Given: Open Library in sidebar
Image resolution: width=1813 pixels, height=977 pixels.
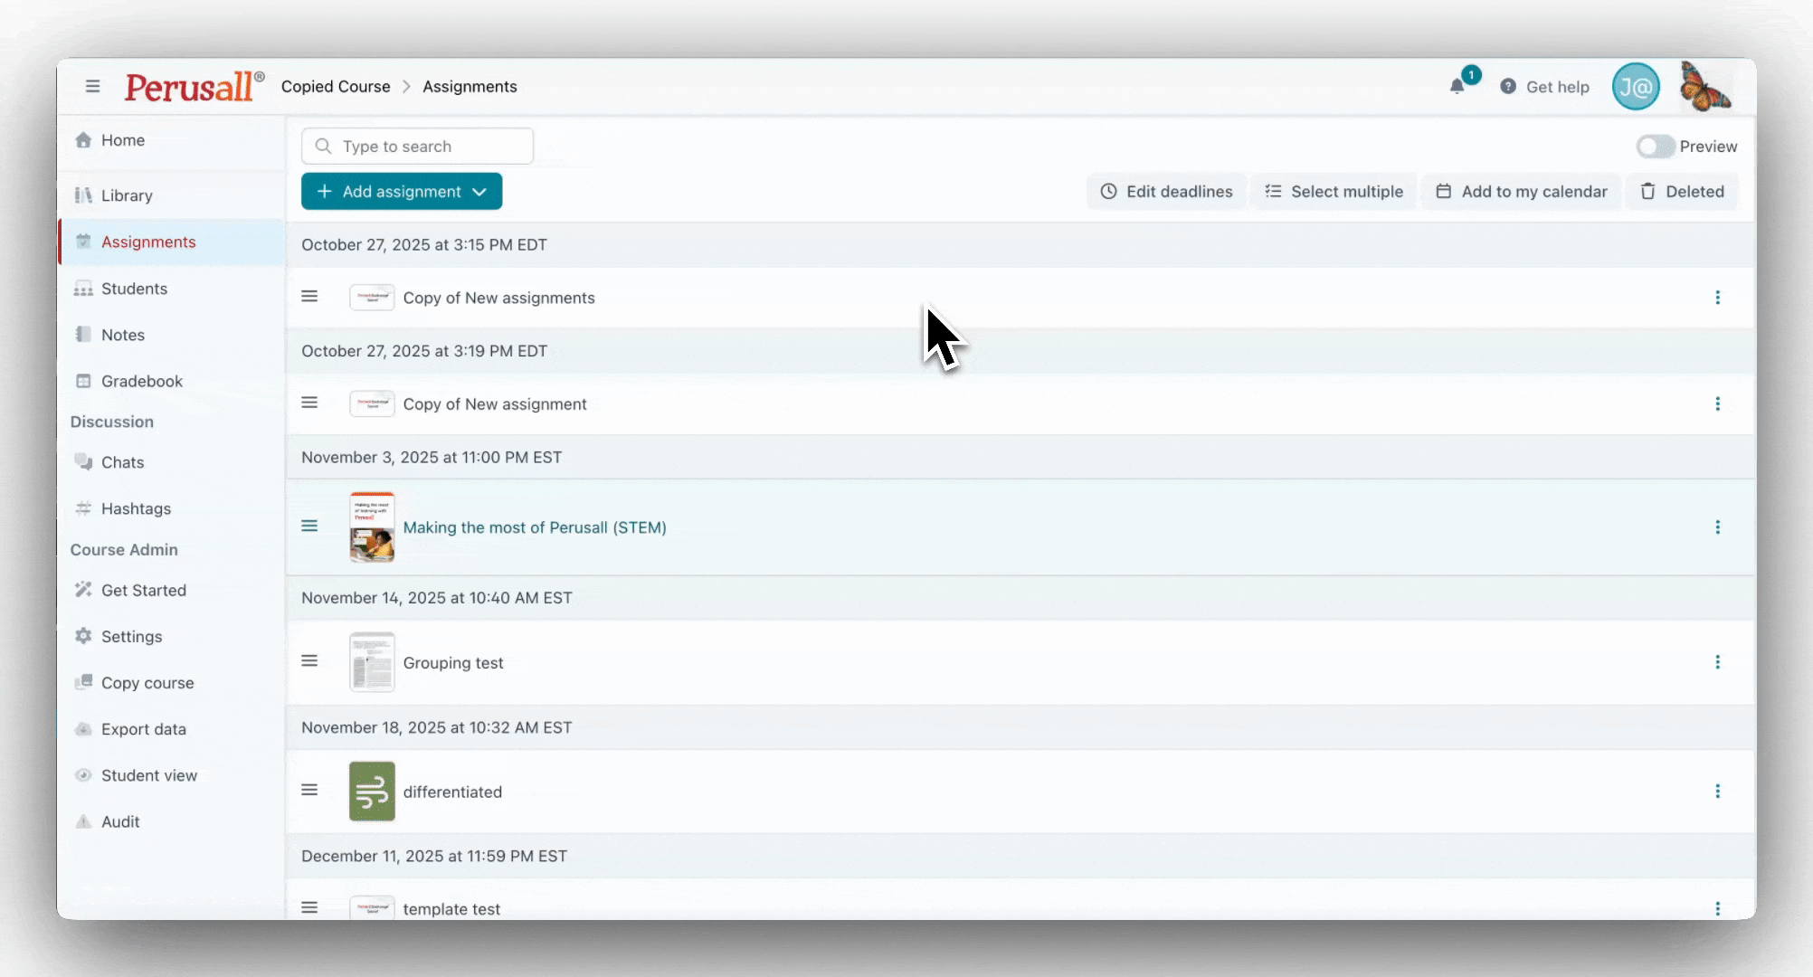Looking at the screenshot, I should (x=127, y=195).
